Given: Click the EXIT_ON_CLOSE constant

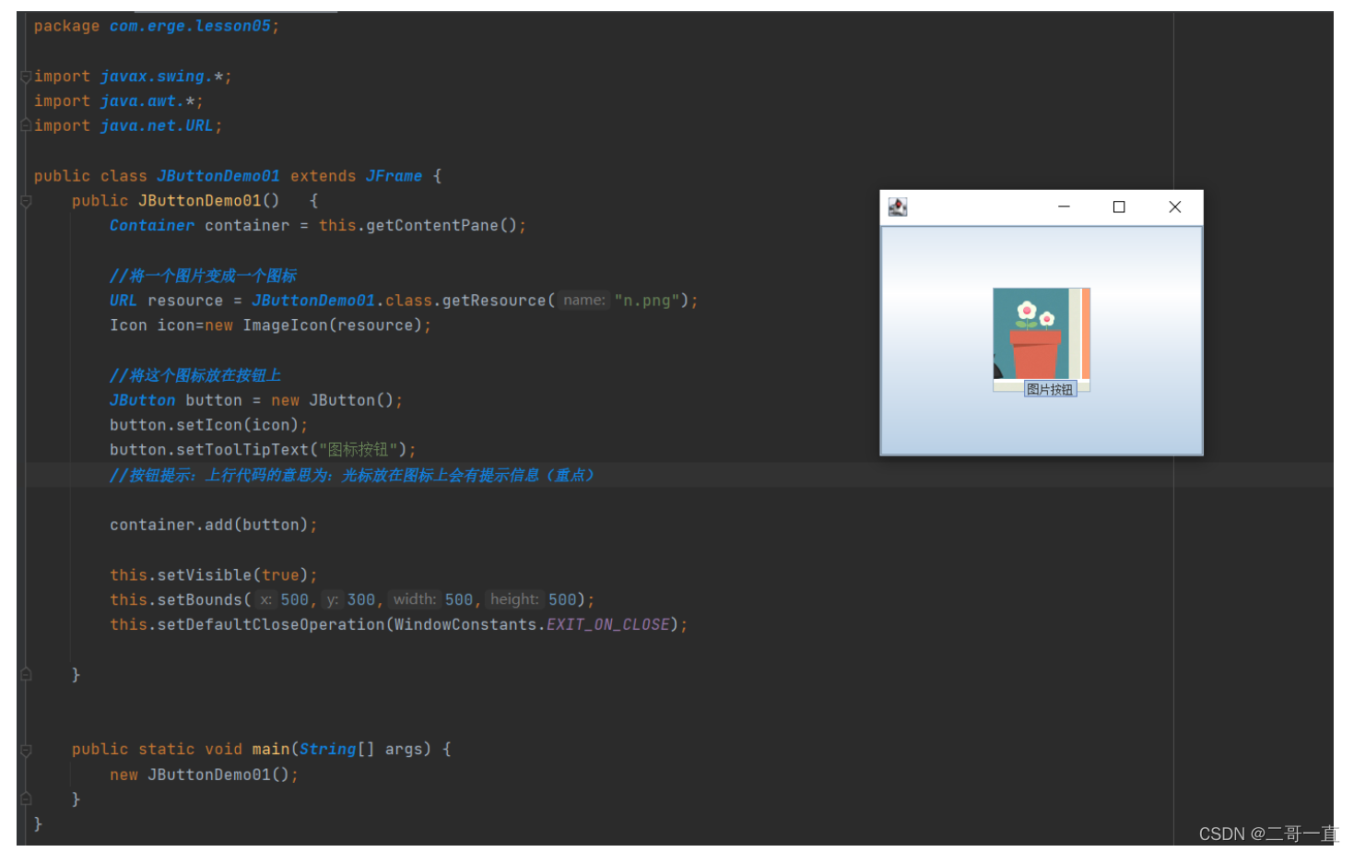Looking at the screenshot, I should [608, 625].
